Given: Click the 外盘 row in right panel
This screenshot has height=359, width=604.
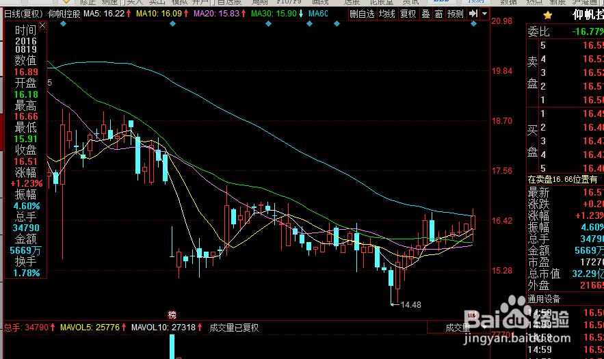Looking at the screenshot, I should 565,285.
